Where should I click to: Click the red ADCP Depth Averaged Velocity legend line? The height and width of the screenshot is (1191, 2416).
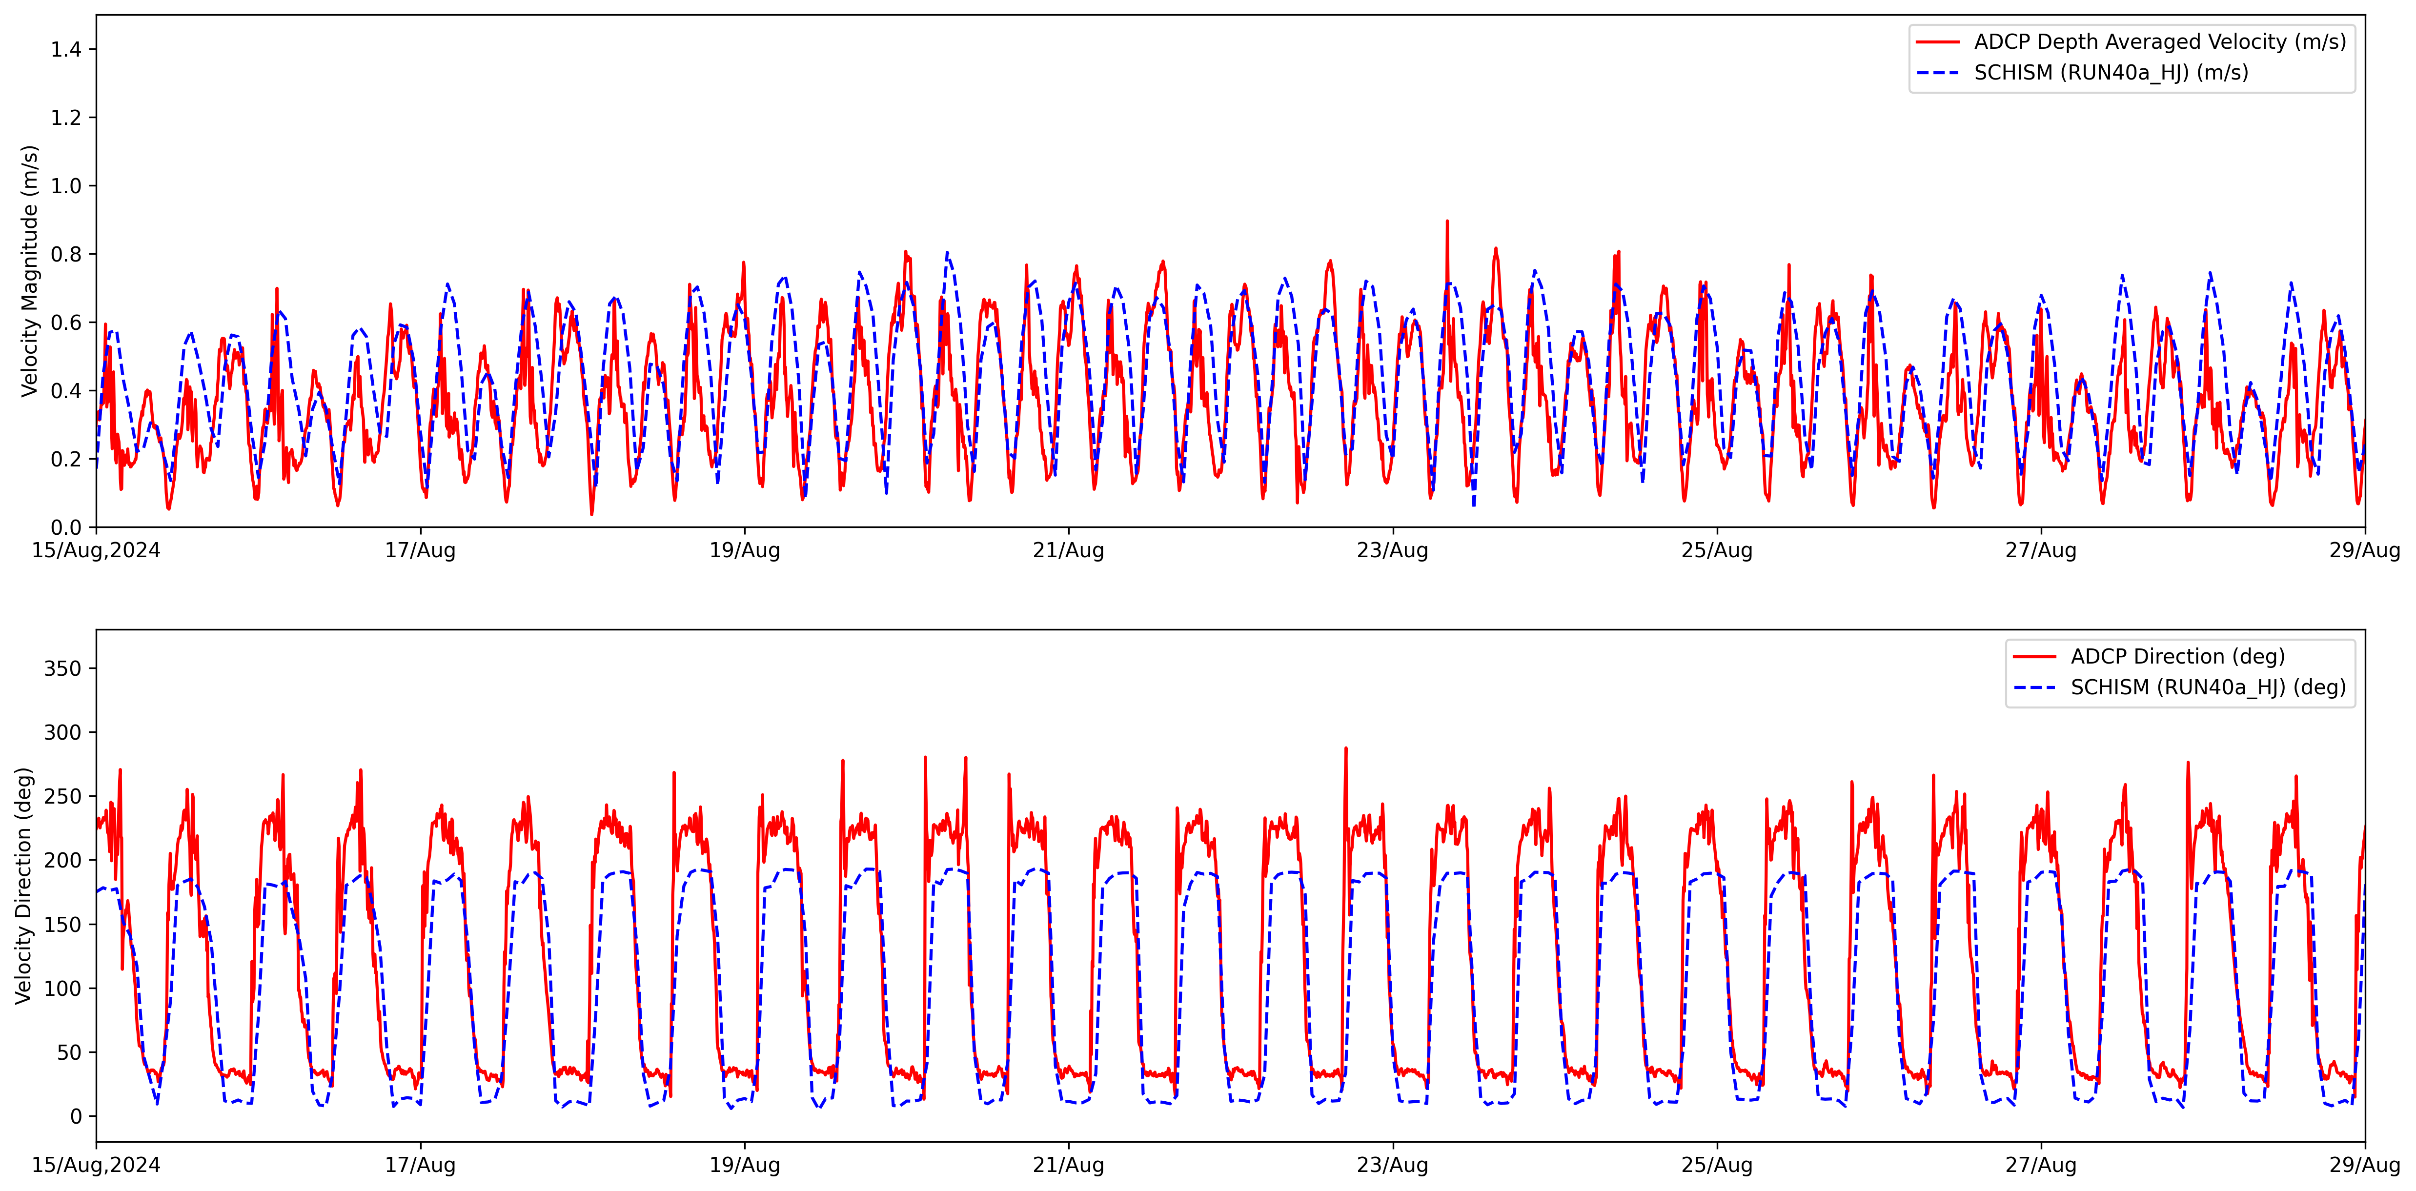(x=1938, y=42)
